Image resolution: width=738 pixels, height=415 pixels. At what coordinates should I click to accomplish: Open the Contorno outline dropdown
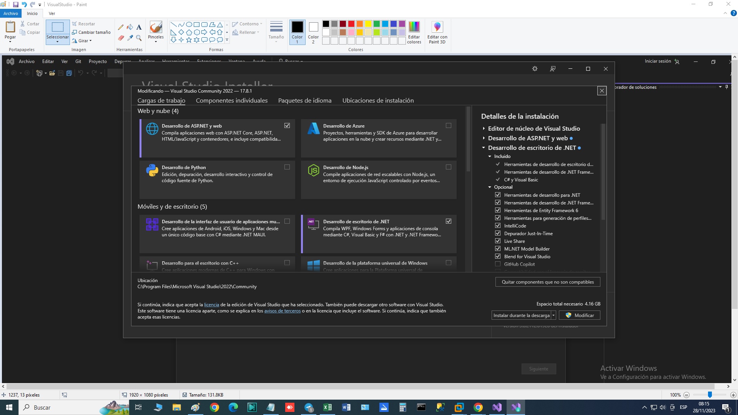tap(247, 24)
